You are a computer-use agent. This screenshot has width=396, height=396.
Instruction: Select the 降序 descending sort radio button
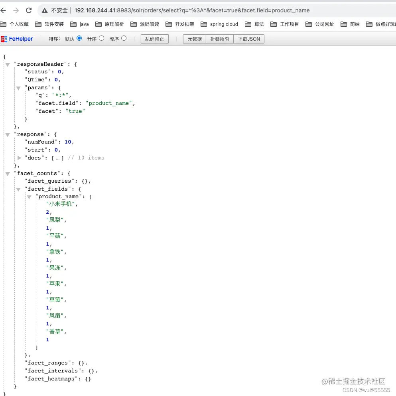tap(124, 38)
